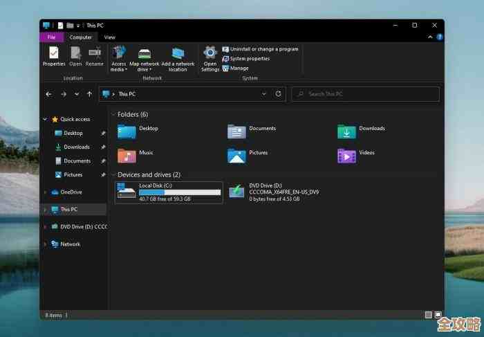Collapse the Folders (6) section
Image resolution: width=484 pixels, height=337 pixels.
coord(113,114)
